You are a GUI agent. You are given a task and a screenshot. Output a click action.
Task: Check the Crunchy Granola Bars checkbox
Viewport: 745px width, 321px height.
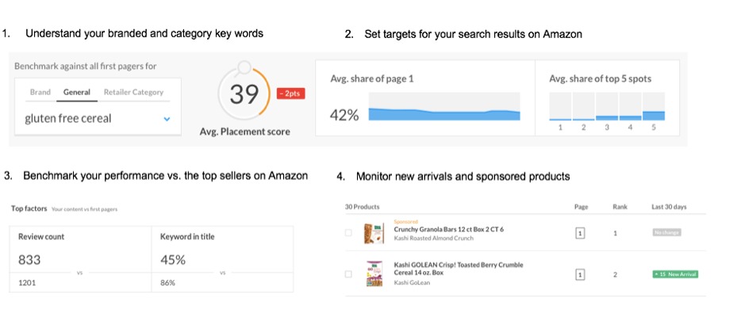348,233
